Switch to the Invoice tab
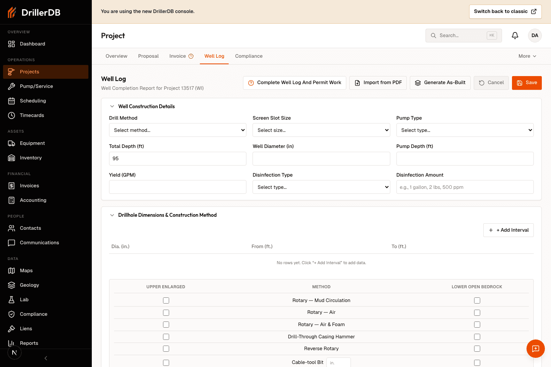Image resolution: width=551 pixels, height=367 pixels. tap(181, 56)
